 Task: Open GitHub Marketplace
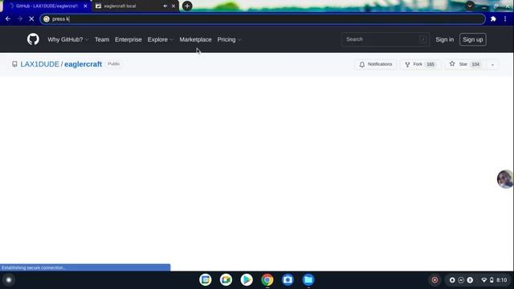pyautogui.click(x=195, y=39)
